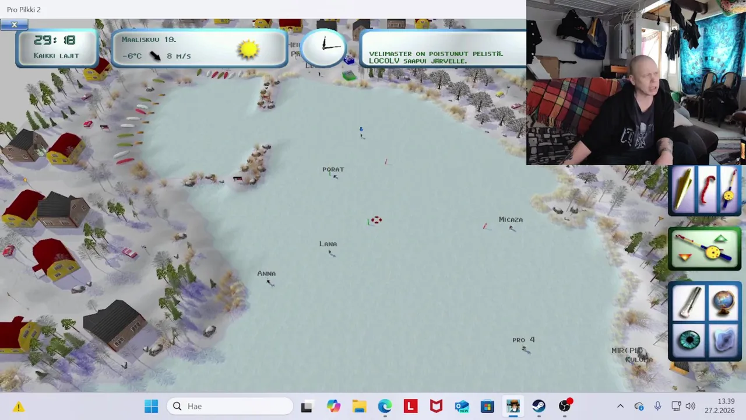The width and height of the screenshot is (746, 420).
Task: Click the wind direction arrow indicator
Action: [x=155, y=55]
